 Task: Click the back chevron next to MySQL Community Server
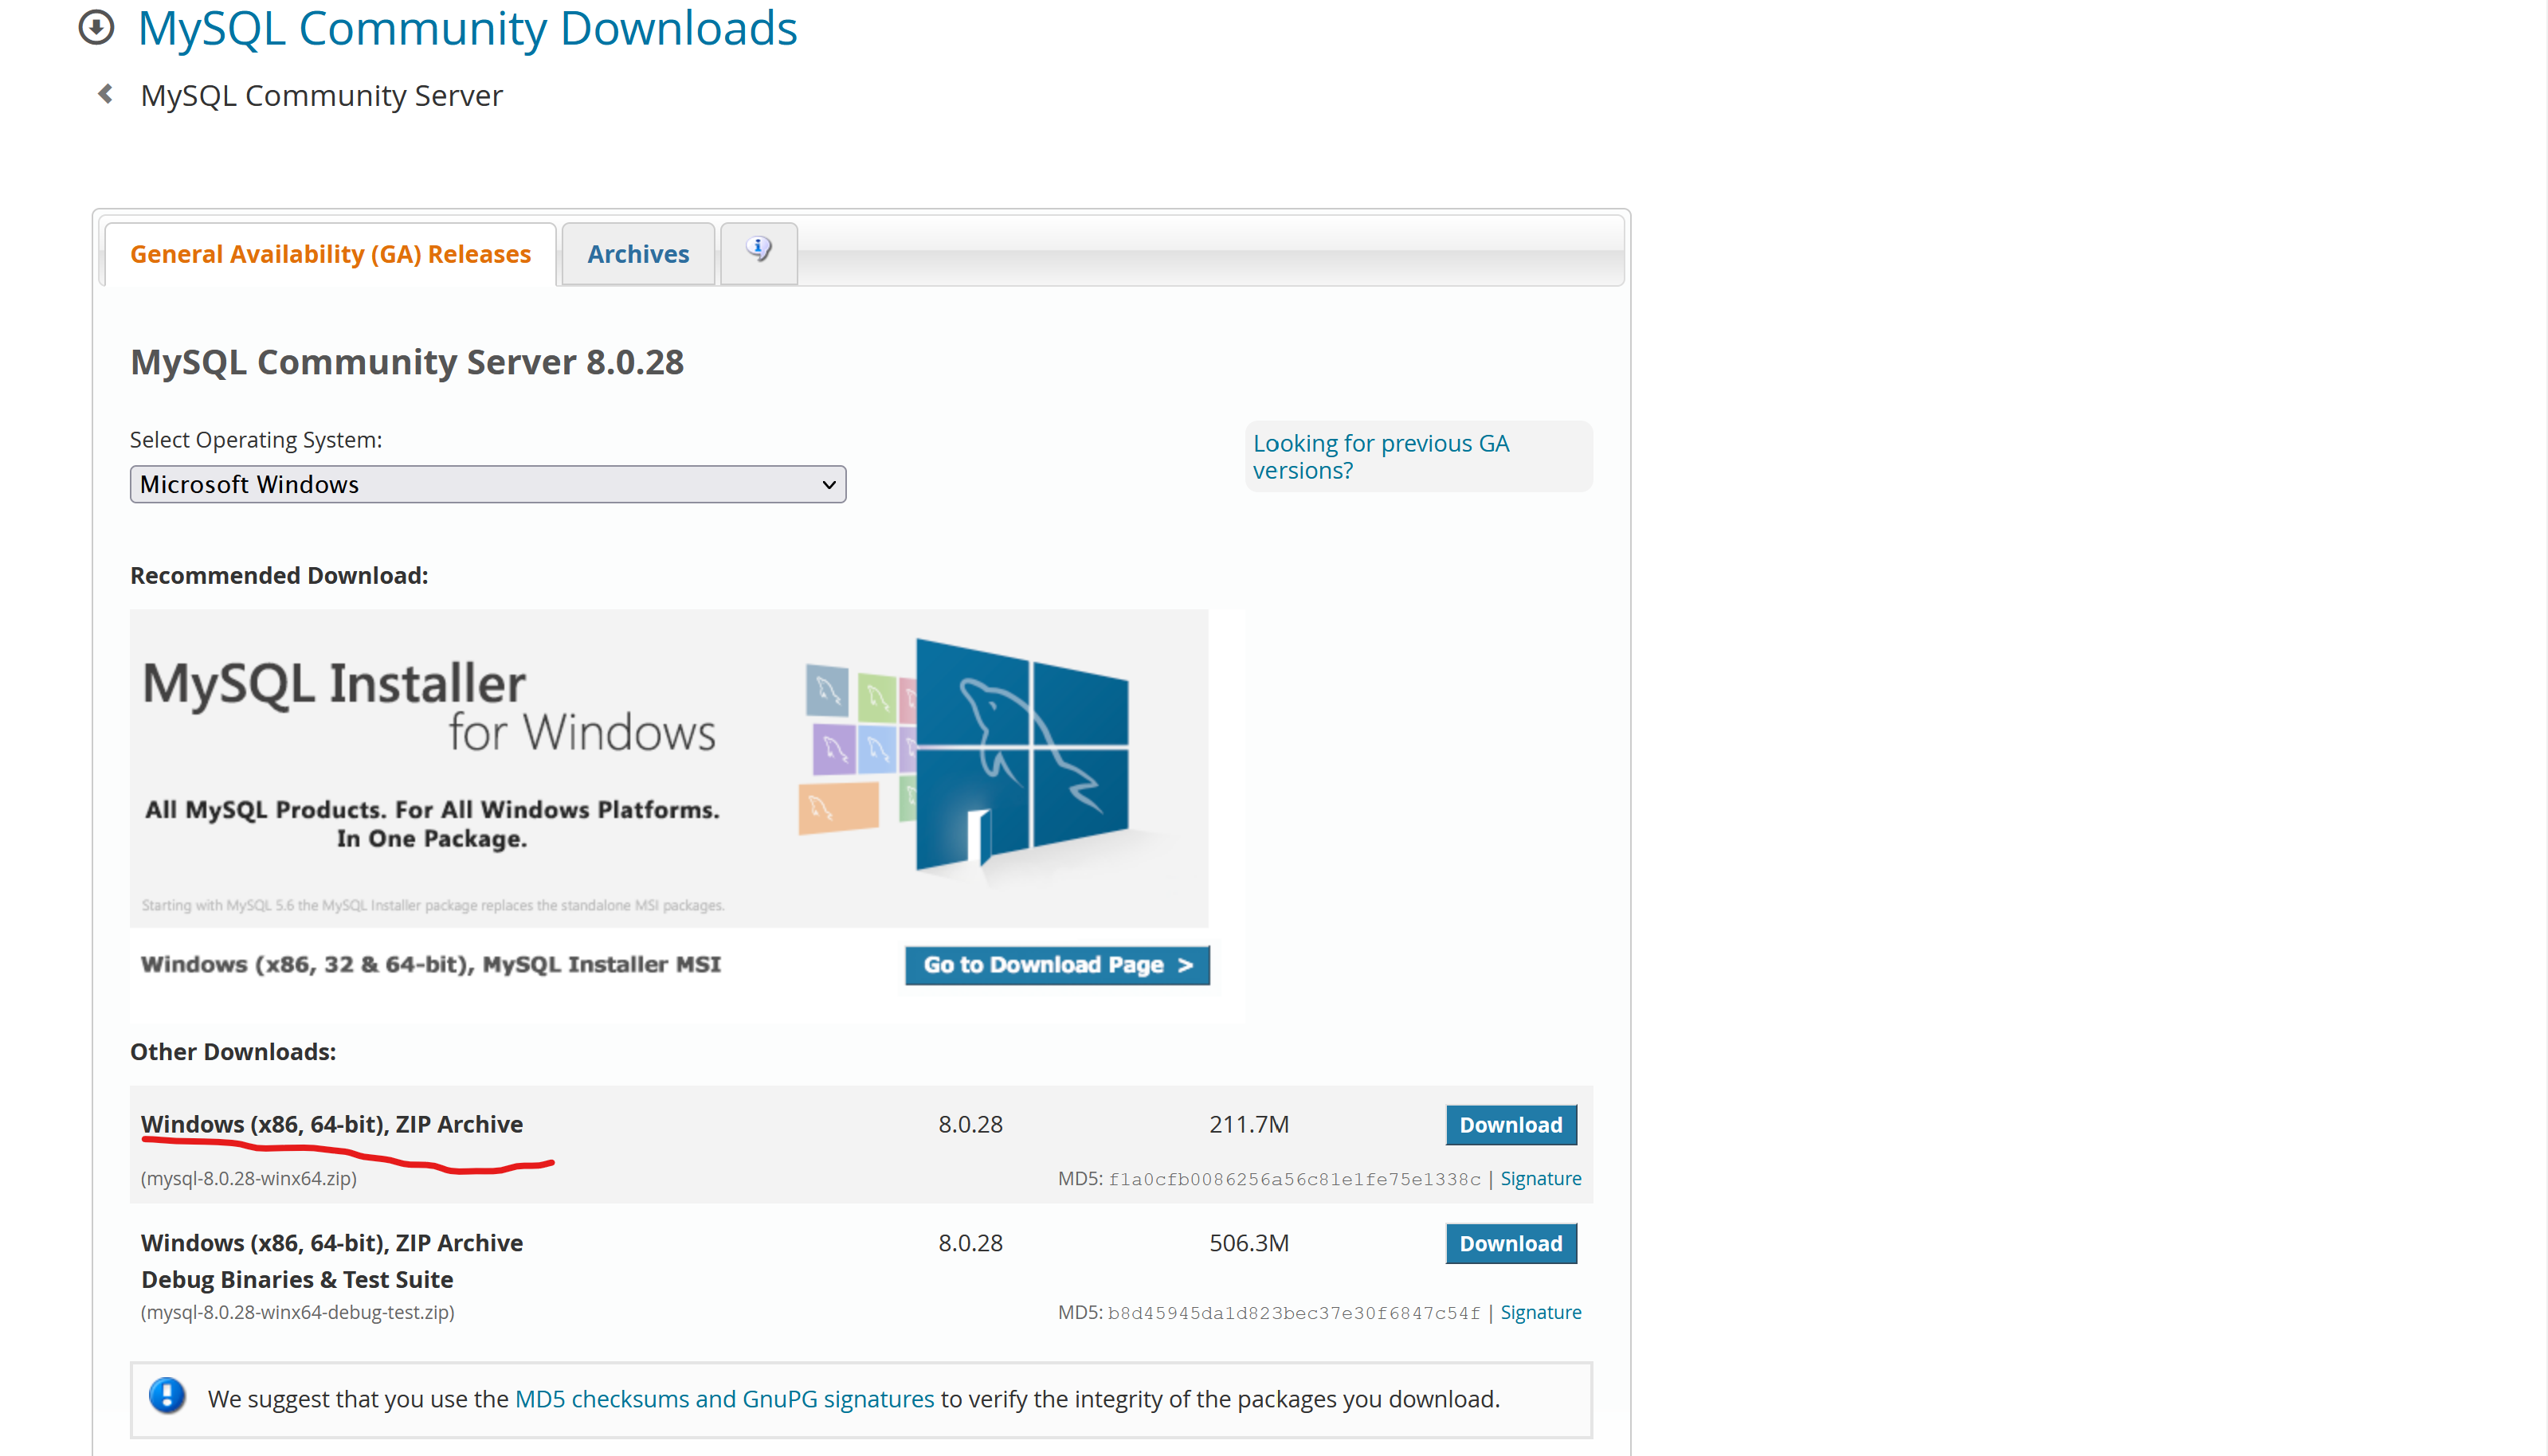click(x=105, y=94)
